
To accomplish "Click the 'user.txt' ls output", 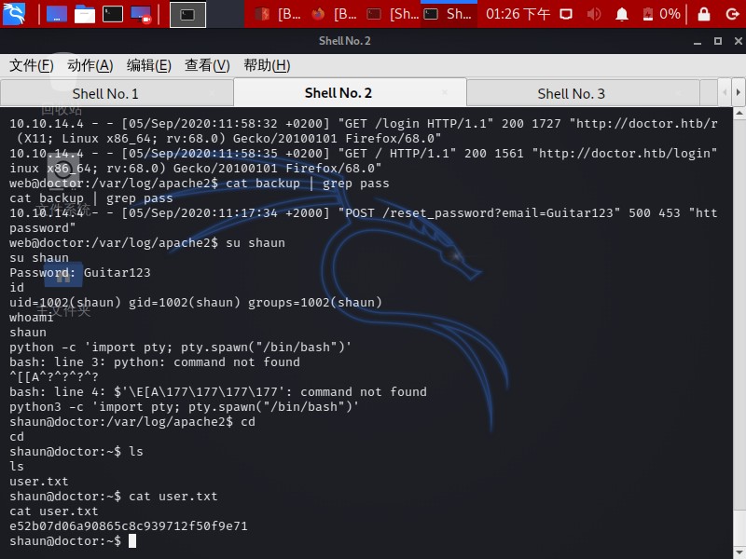I will [x=39, y=482].
